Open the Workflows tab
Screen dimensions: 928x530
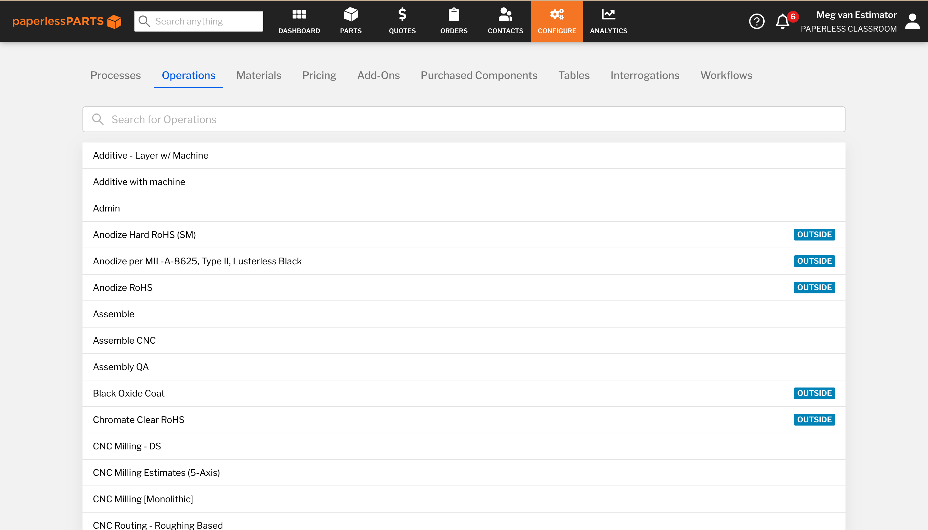coord(726,75)
